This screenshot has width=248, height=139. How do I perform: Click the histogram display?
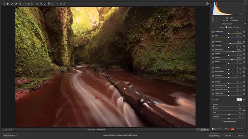(228, 8)
